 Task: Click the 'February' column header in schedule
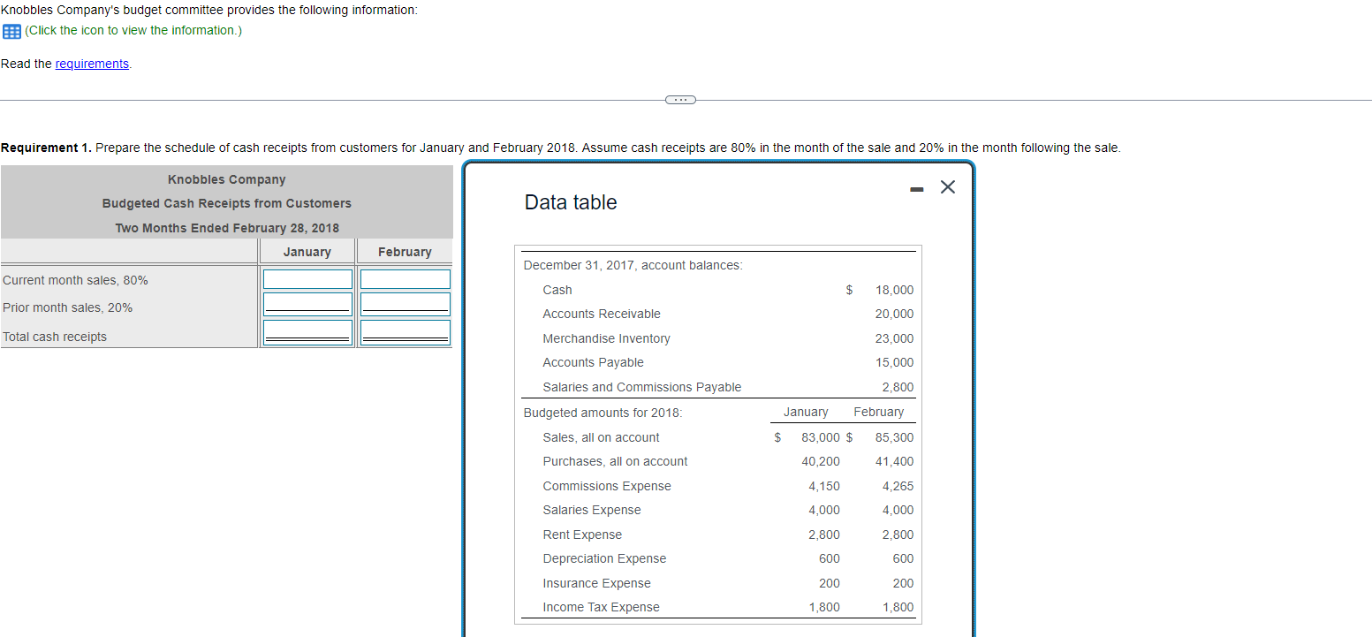pyautogui.click(x=405, y=252)
